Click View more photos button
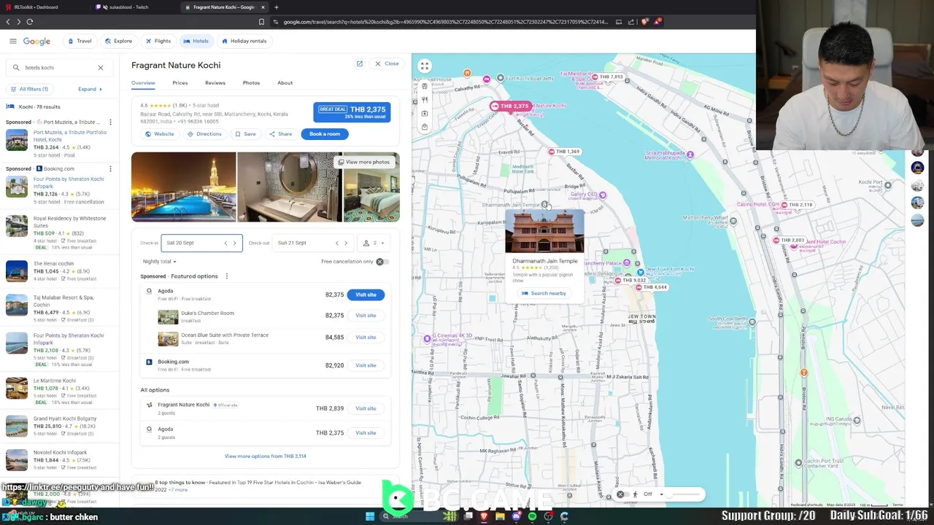934x525 pixels. (x=363, y=162)
